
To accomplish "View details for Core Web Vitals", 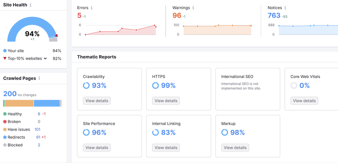I will [304, 101].
